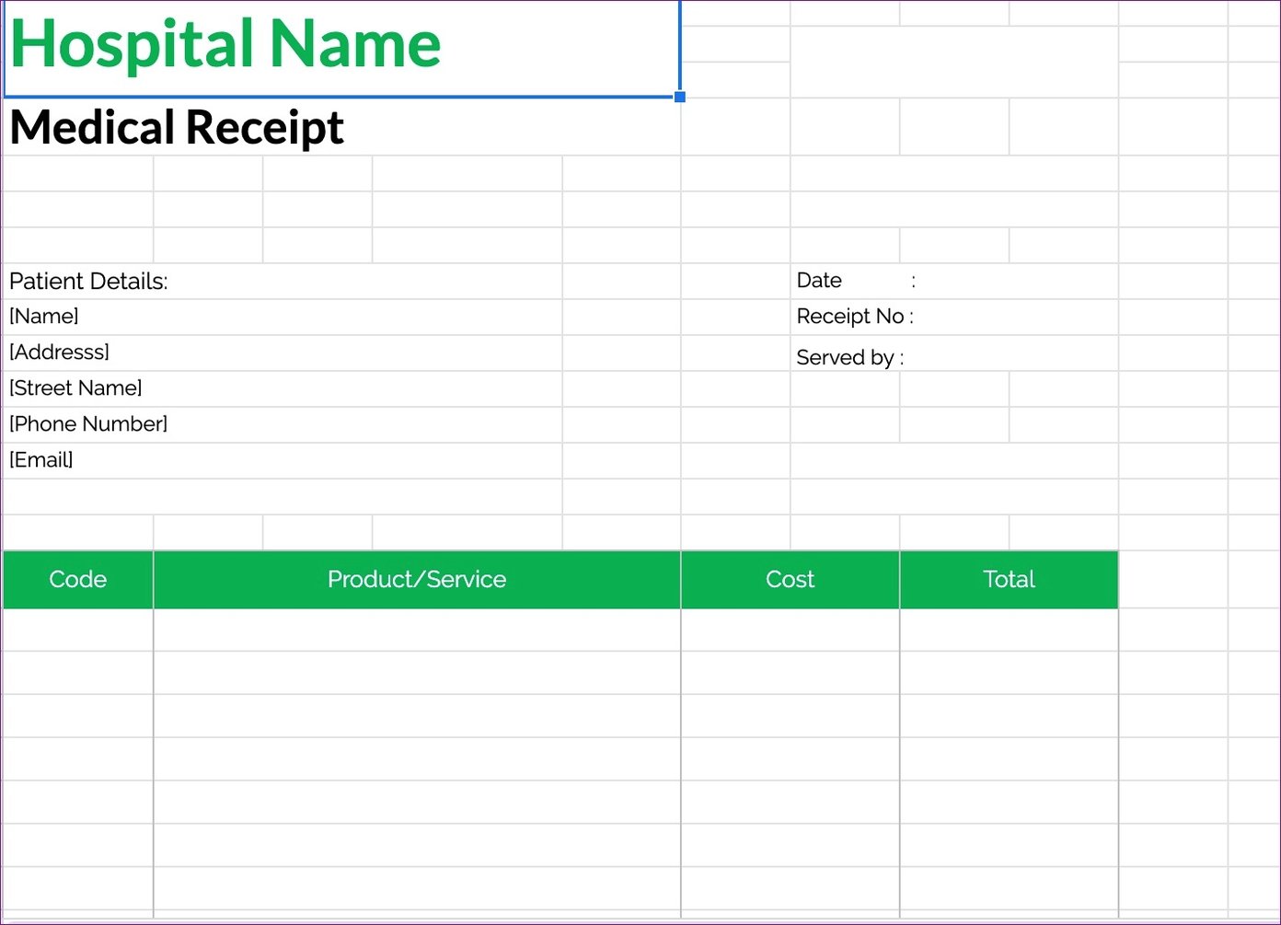Select the green 'Total' column header

tap(1010, 579)
